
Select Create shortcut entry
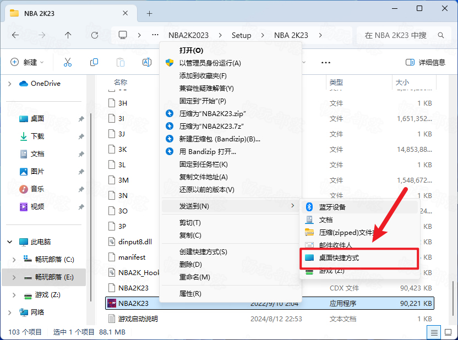click(x=231, y=252)
